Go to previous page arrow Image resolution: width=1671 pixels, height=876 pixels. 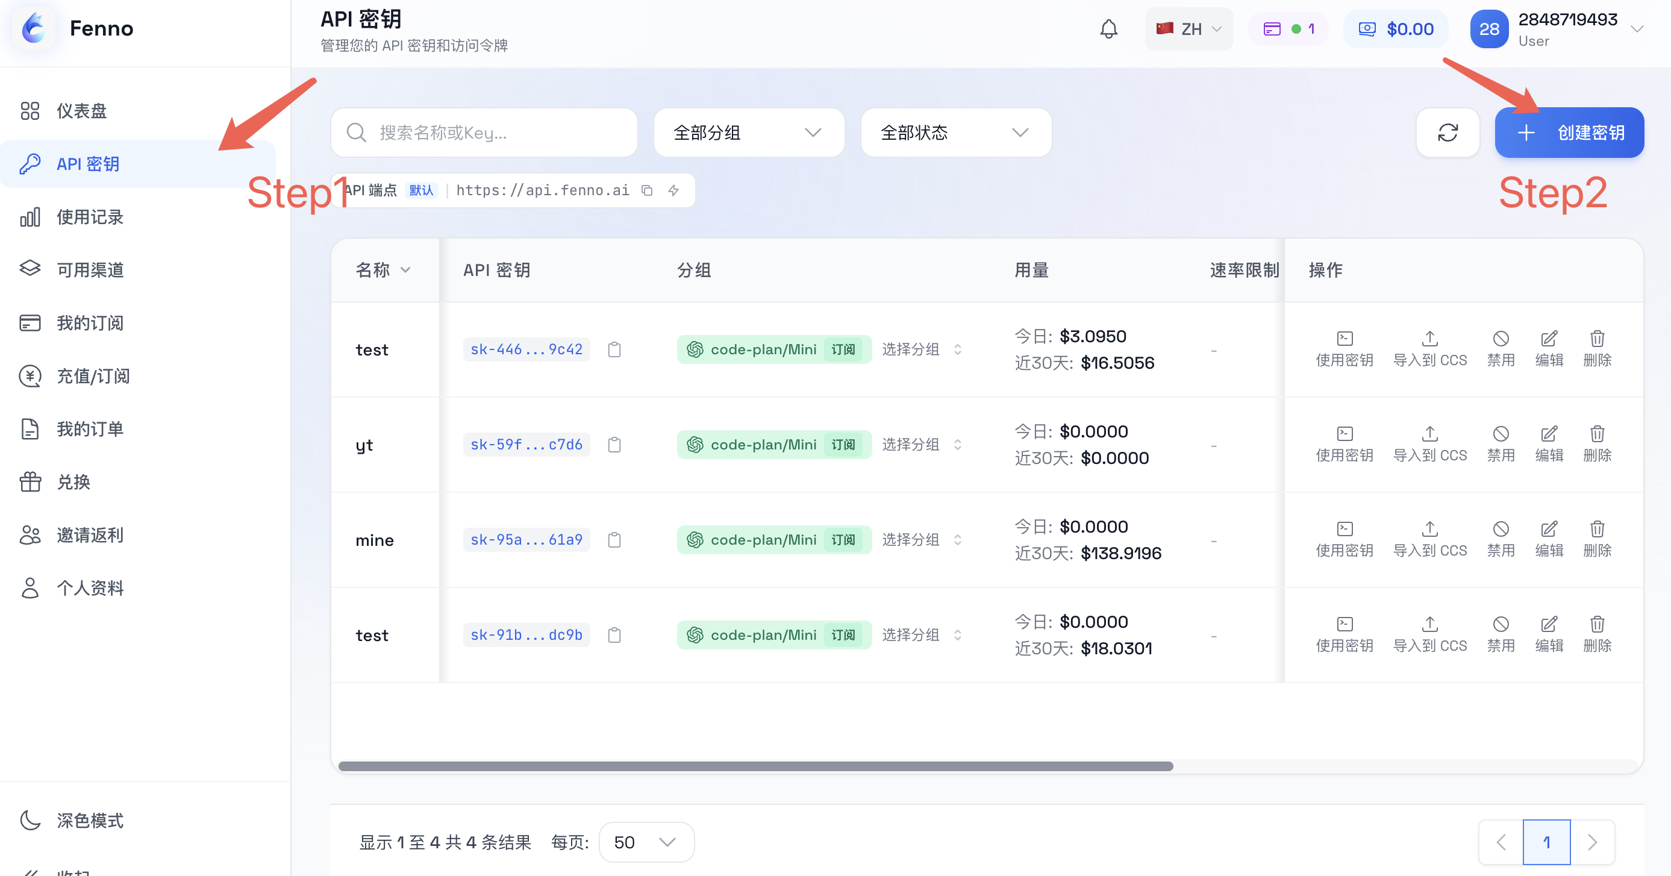pos(1501,842)
